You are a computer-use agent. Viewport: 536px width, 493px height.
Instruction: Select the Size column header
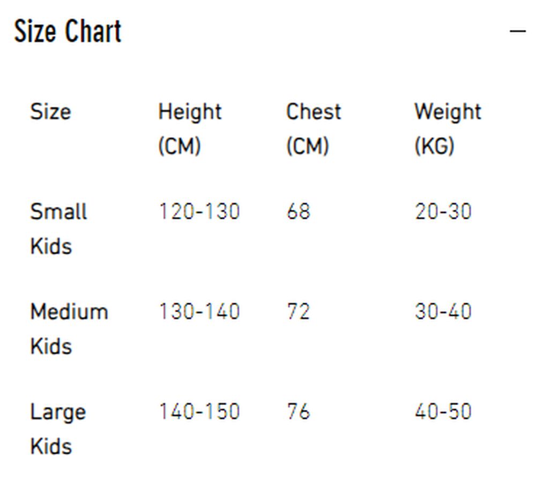click(50, 113)
